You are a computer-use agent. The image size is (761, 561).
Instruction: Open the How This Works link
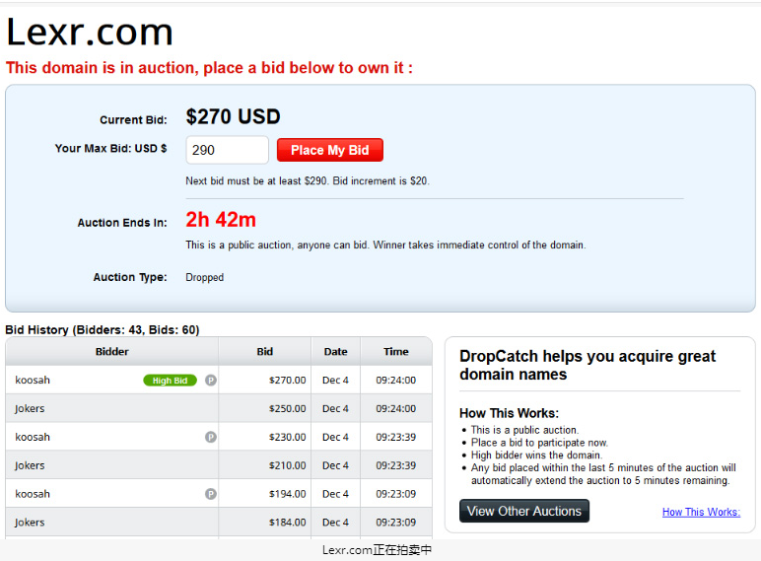[x=701, y=512]
